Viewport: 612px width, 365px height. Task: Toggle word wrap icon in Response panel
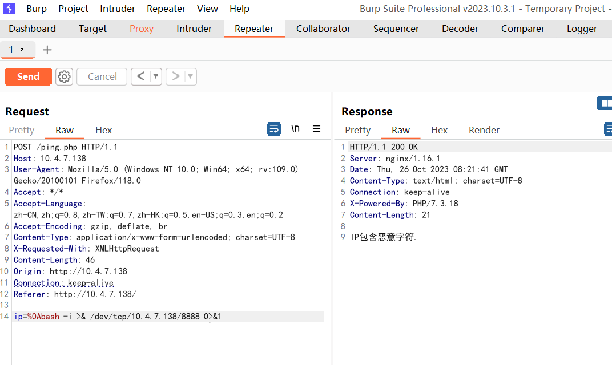click(608, 129)
